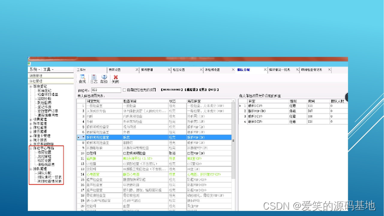Expand the 体检管理 tree node plus box

click(x=31, y=128)
